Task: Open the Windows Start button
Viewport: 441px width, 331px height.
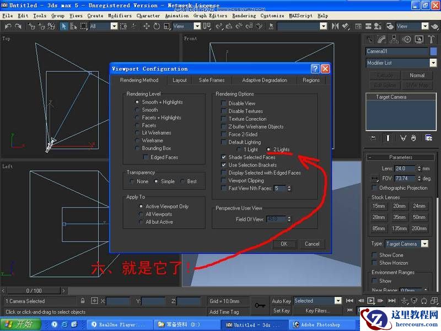Action: (x=20, y=324)
